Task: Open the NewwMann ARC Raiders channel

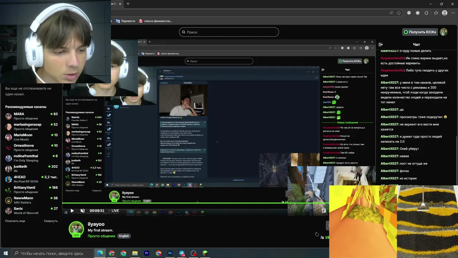Action: [x=31, y=200]
